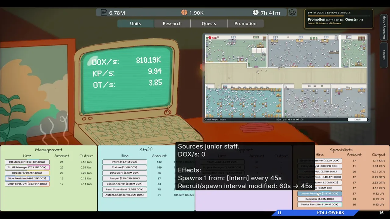Hire an Autom. Engineer
The image size is (390, 219).
125,195
